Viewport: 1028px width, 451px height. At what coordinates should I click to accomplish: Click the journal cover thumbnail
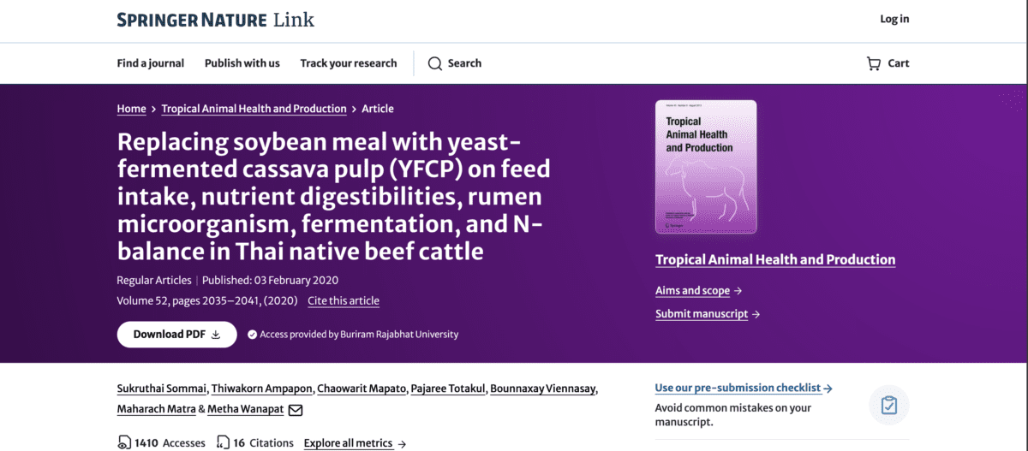pyautogui.click(x=706, y=168)
